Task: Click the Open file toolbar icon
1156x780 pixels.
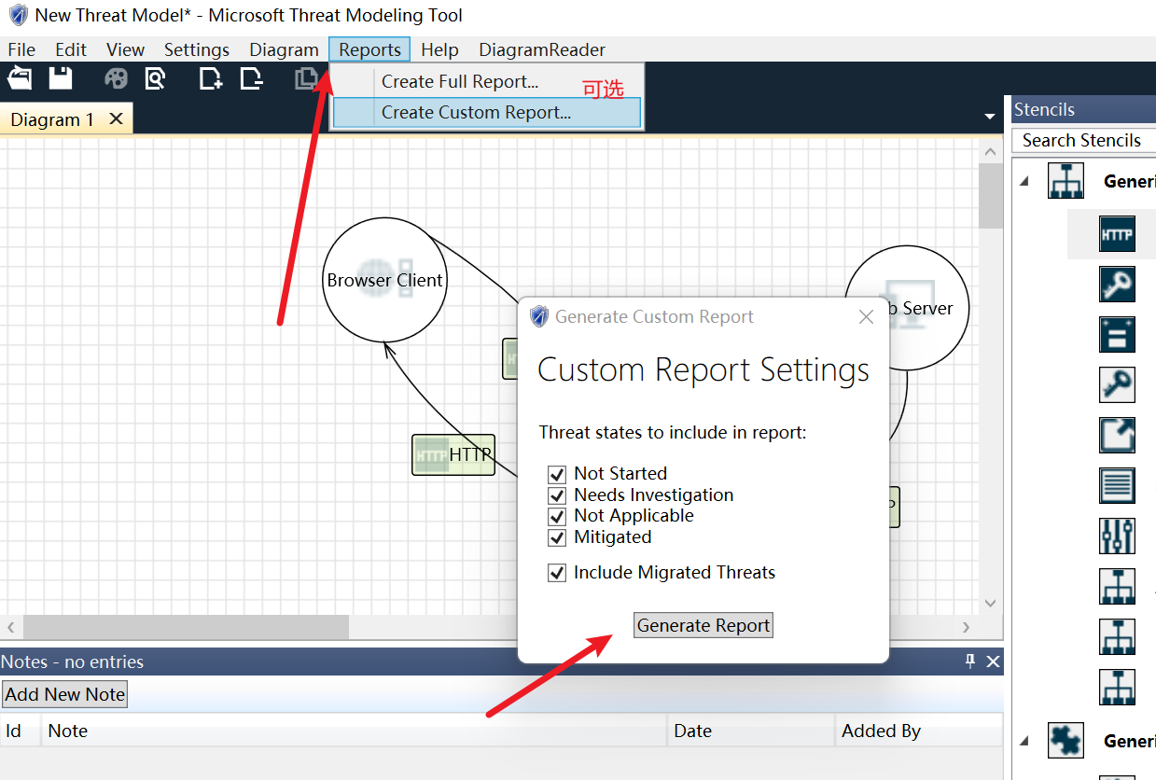Action: [20, 78]
